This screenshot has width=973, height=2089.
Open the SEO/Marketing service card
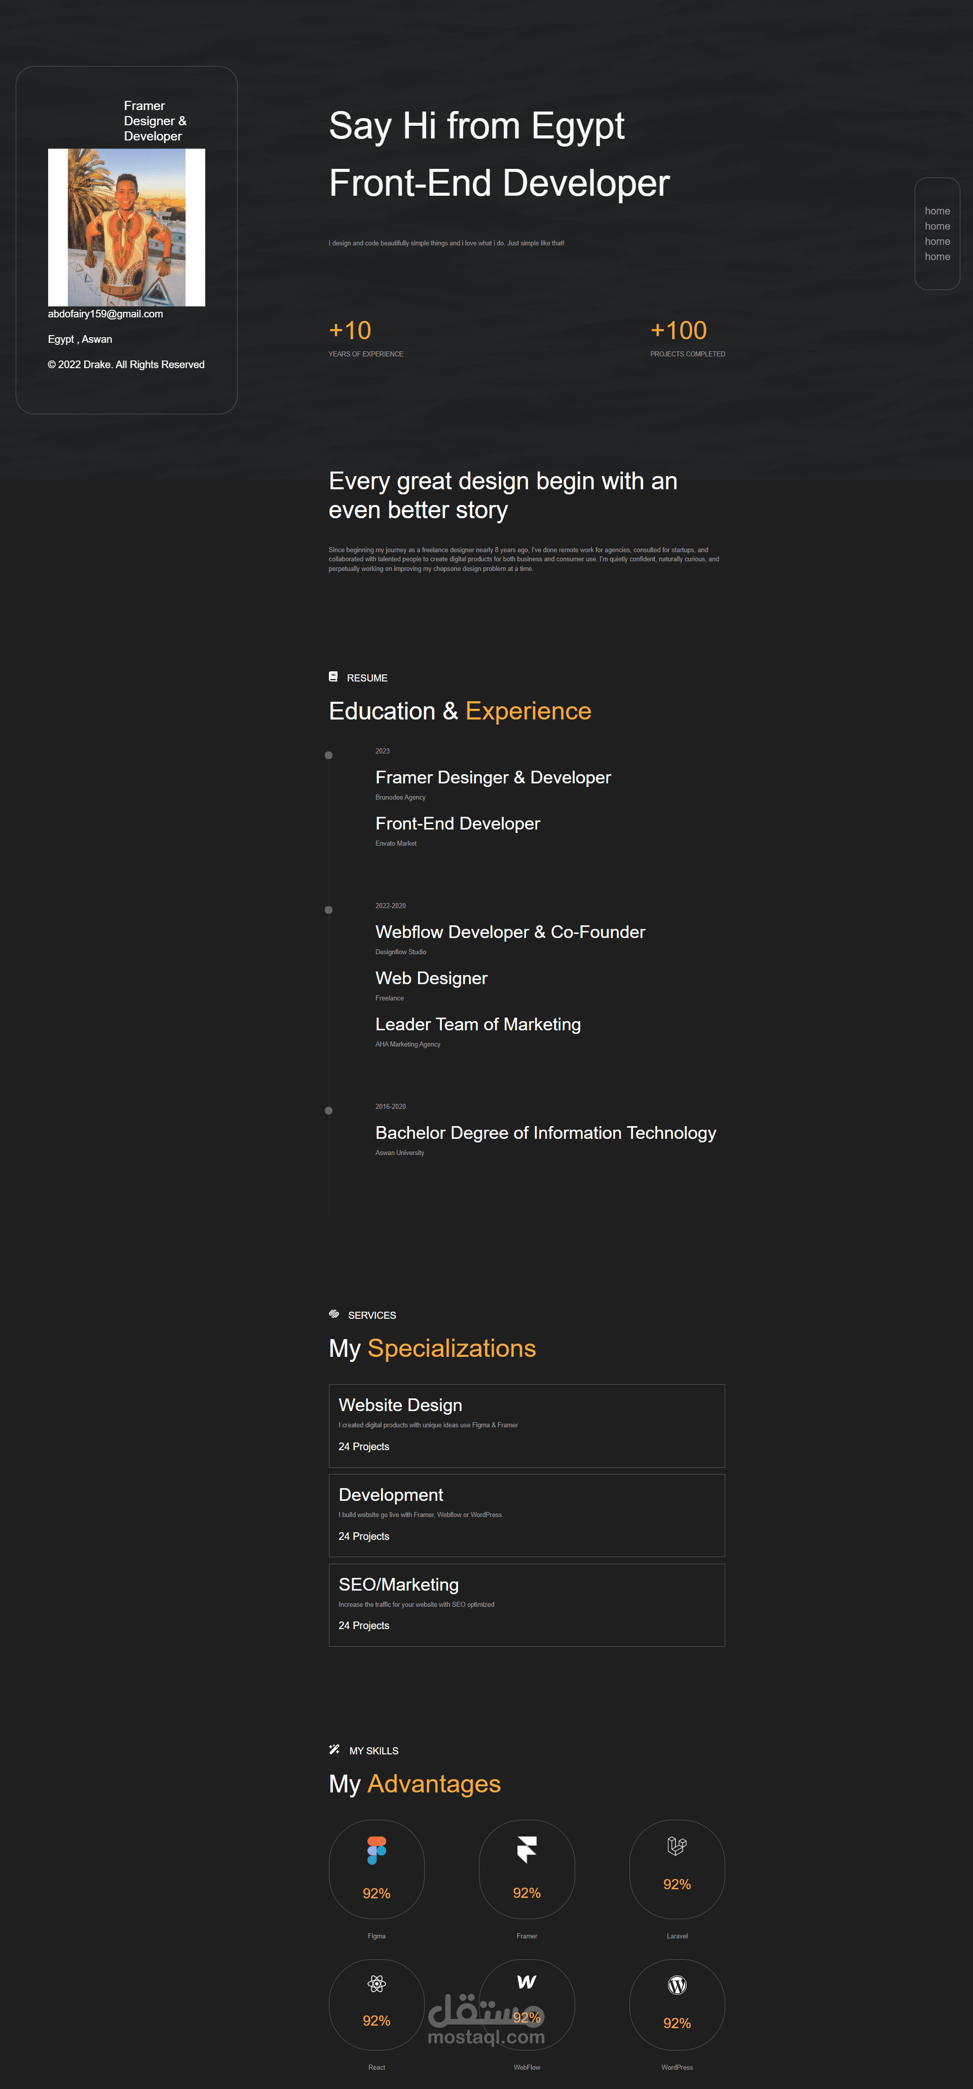[527, 1605]
